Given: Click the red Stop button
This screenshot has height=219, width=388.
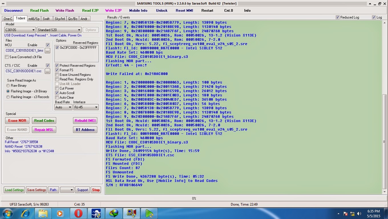Looking at the screenshot, I should tap(96, 190).
